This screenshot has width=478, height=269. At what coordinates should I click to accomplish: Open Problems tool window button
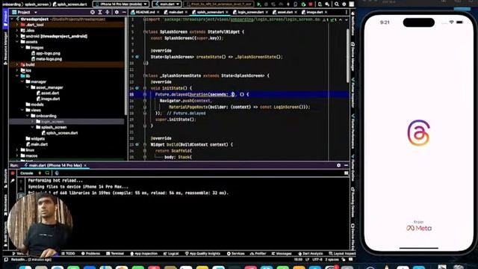(x=90, y=254)
